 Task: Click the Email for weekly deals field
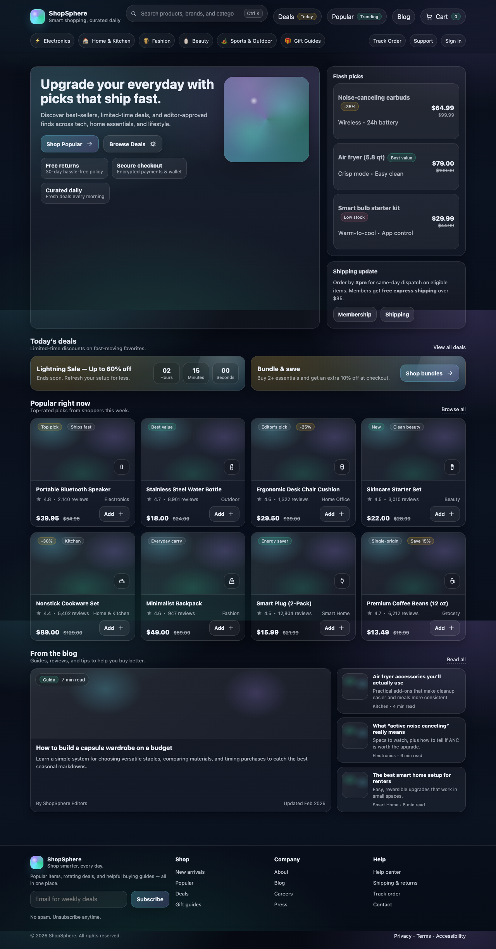pos(79,899)
